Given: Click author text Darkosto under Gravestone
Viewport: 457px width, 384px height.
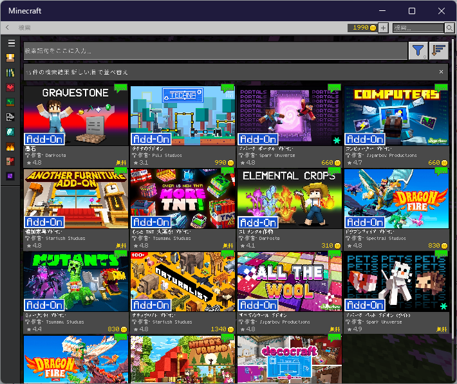Looking at the screenshot, I should click(x=55, y=155).
